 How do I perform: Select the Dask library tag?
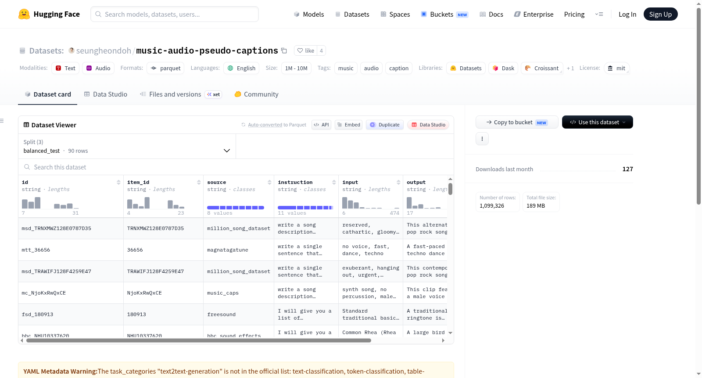tap(503, 68)
